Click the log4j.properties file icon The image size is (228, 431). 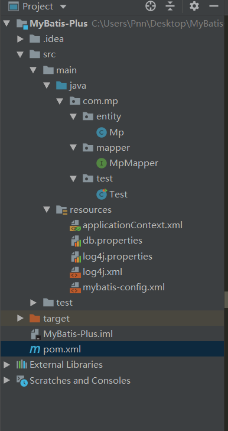coord(76,257)
